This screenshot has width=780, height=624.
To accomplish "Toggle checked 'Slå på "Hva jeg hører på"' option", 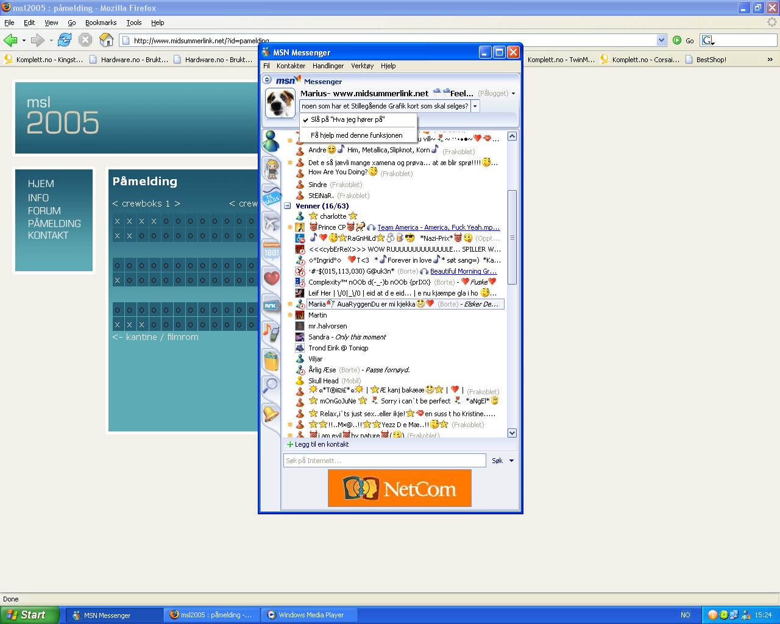I will tap(347, 119).
